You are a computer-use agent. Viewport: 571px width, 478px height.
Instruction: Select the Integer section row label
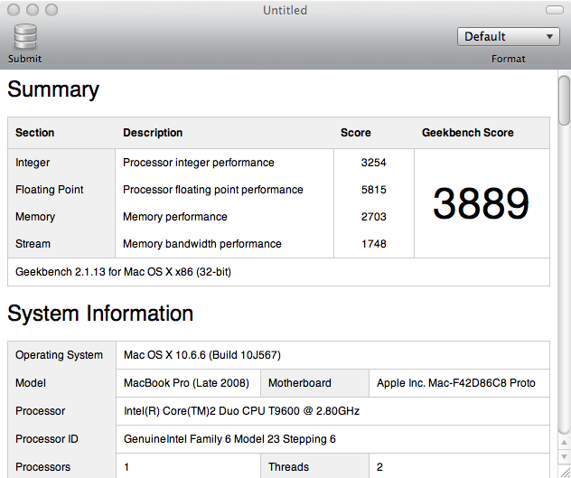(33, 163)
